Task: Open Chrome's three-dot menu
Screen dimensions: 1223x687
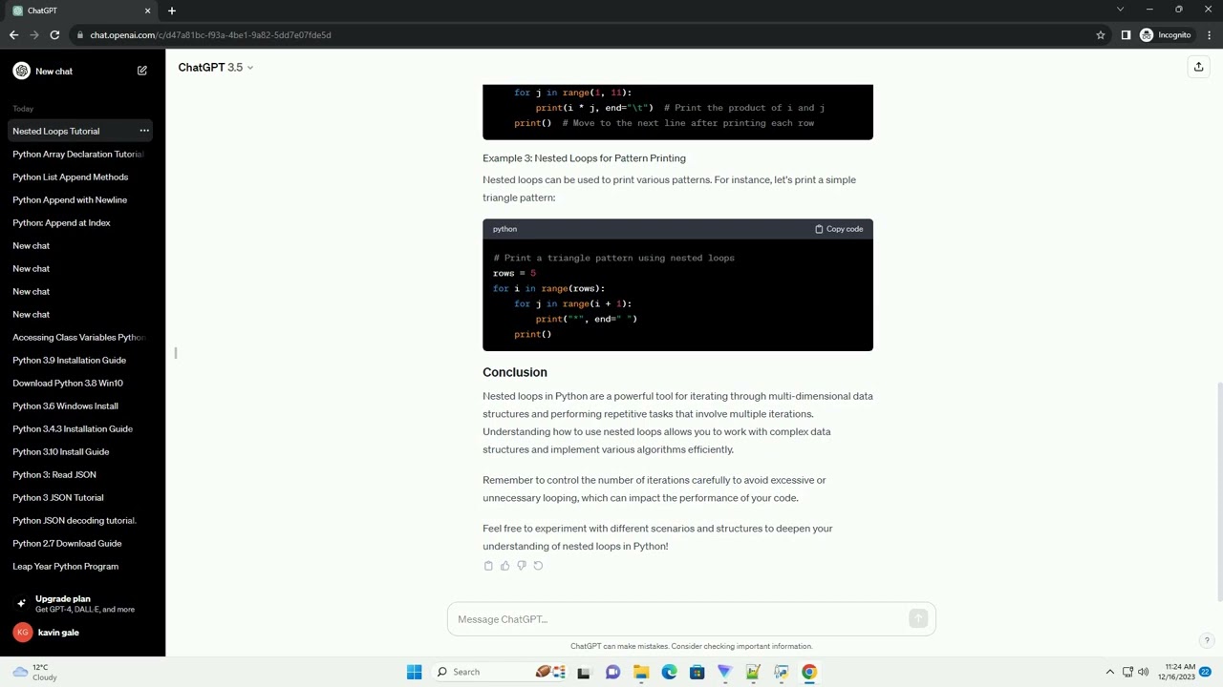Action: (1209, 35)
